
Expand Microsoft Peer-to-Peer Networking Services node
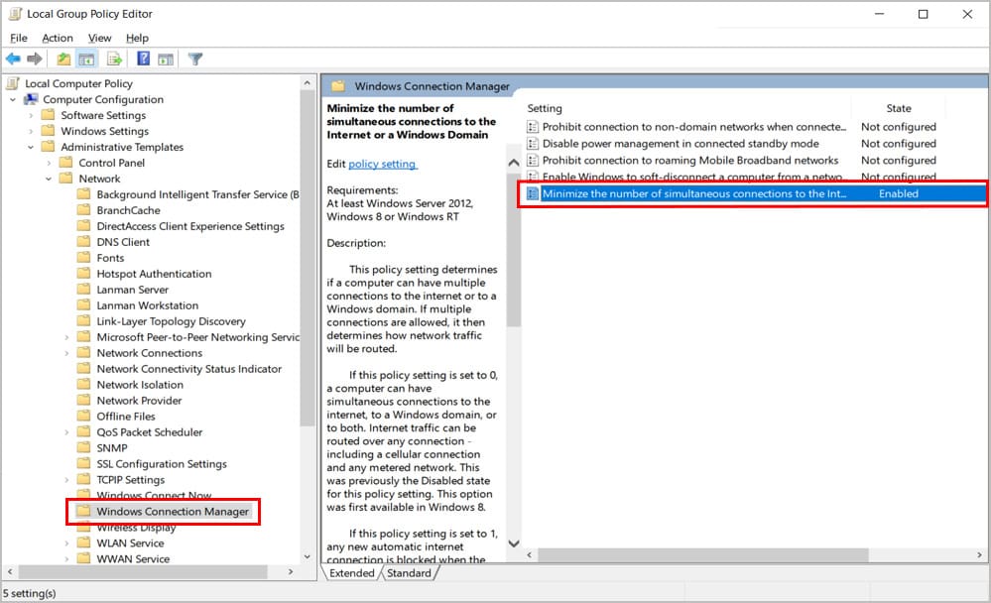click(x=66, y=337)
